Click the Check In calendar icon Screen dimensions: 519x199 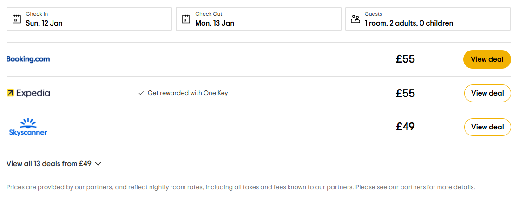17,19
